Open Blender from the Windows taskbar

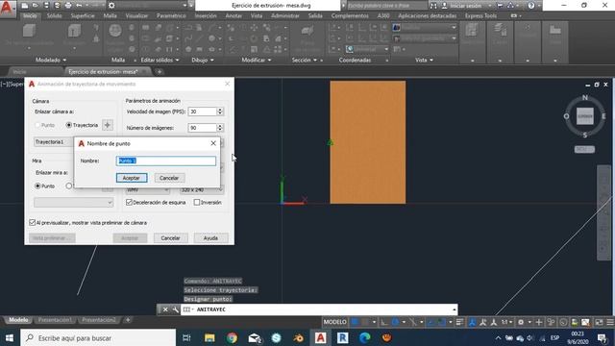[x=299, y=337]
